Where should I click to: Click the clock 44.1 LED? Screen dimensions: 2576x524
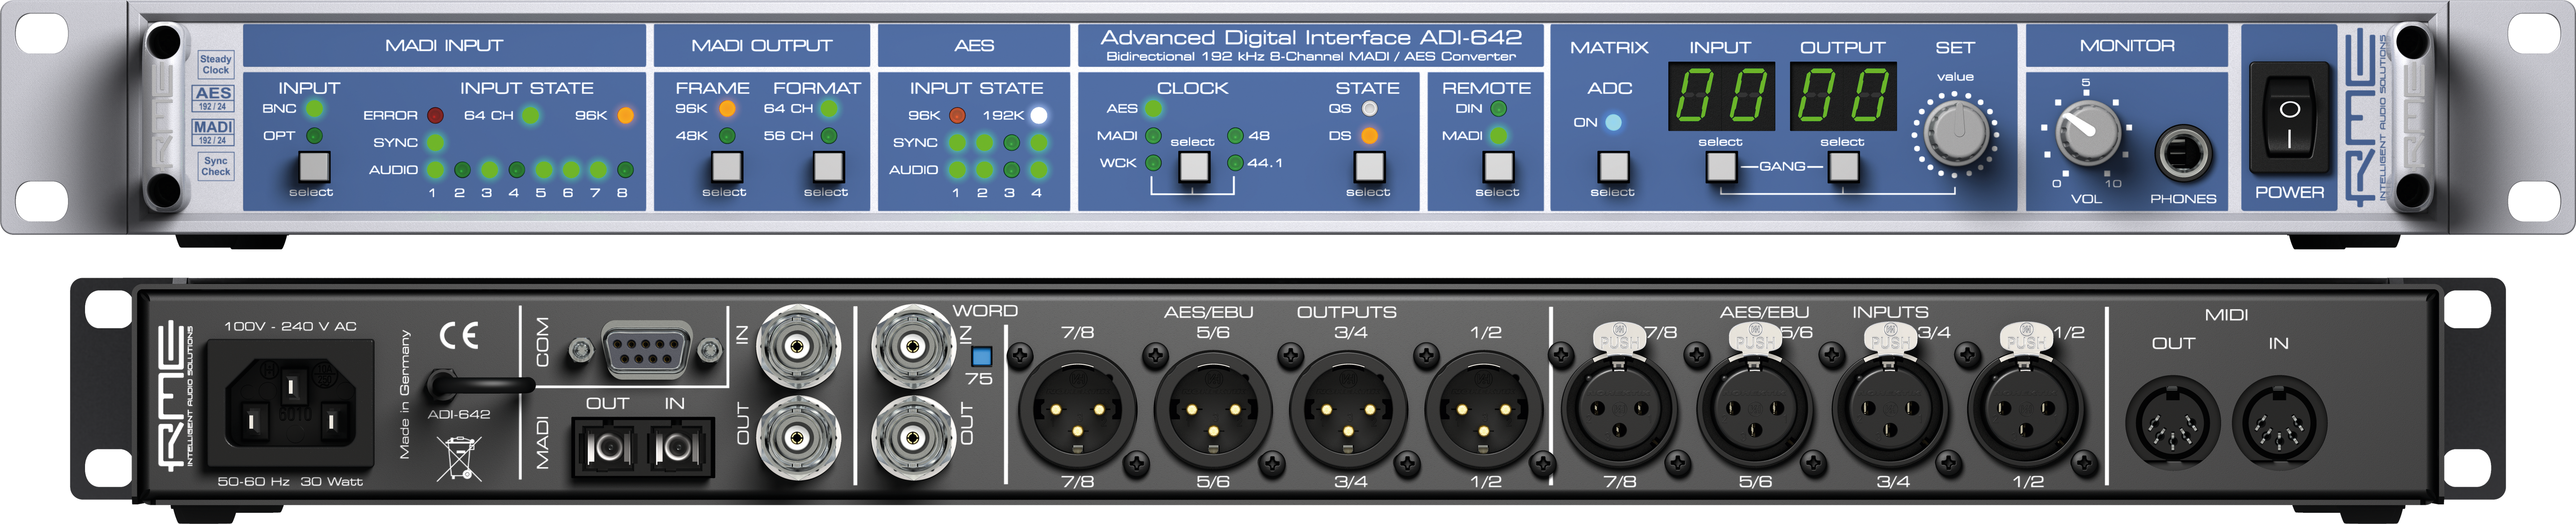click(1235, 163)
